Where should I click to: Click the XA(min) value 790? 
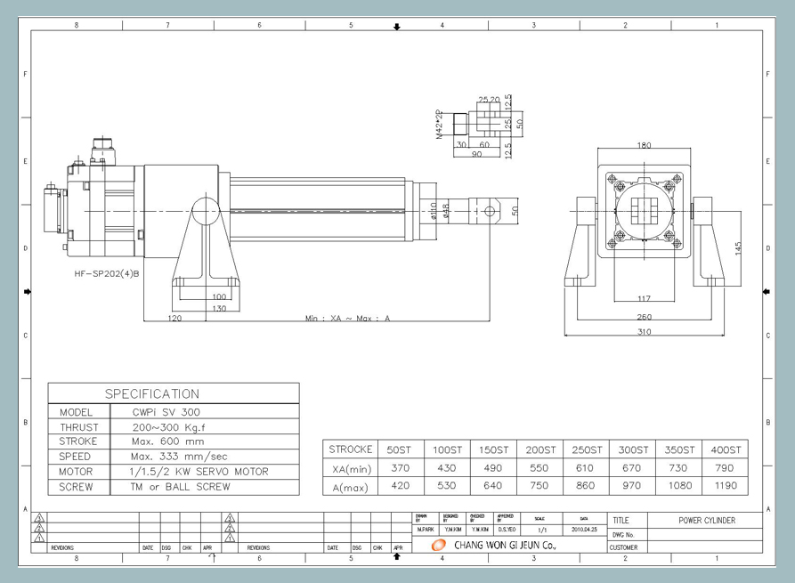click(x=725, y=468)
